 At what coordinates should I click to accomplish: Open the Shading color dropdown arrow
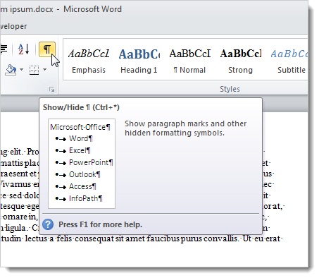(x=21, y=70)
